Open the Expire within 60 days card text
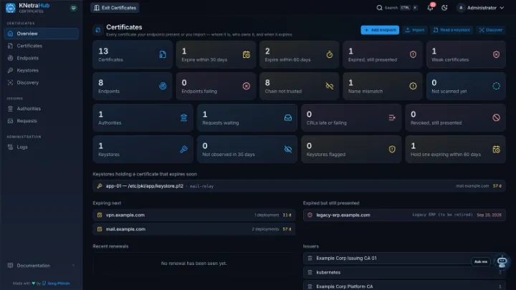Image resolution: width=516 pixels, height=290 pixels. pyautogui.click(x=287, y=60)
